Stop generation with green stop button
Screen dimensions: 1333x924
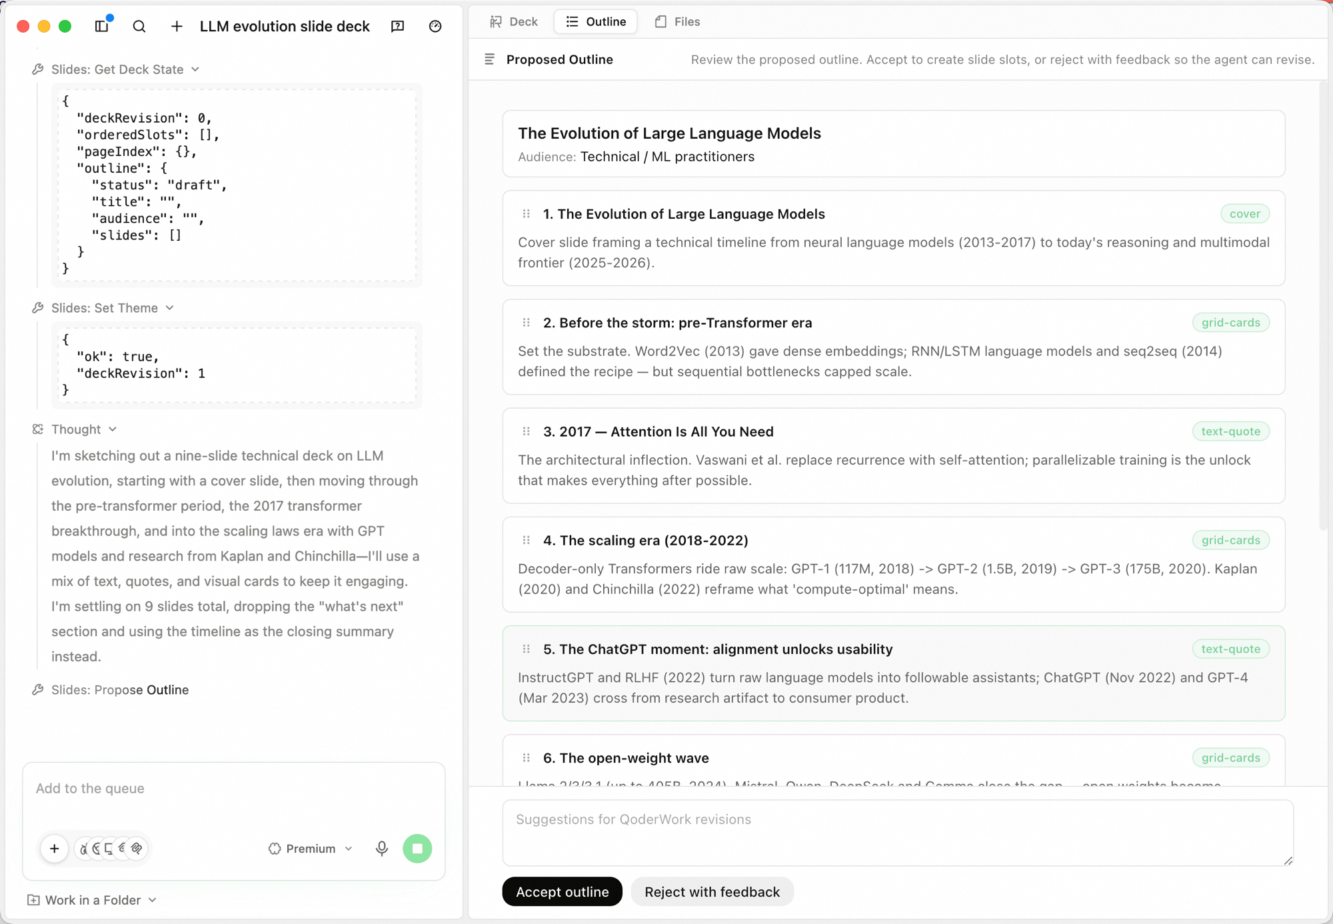[x=418, y=849]
